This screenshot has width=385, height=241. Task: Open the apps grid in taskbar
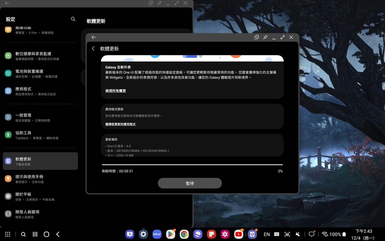tap(8, 235)
